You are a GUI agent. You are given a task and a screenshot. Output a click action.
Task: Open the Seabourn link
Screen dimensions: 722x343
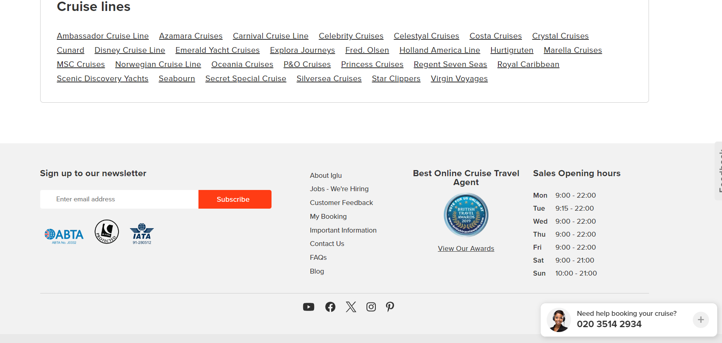tap(177, 78)
